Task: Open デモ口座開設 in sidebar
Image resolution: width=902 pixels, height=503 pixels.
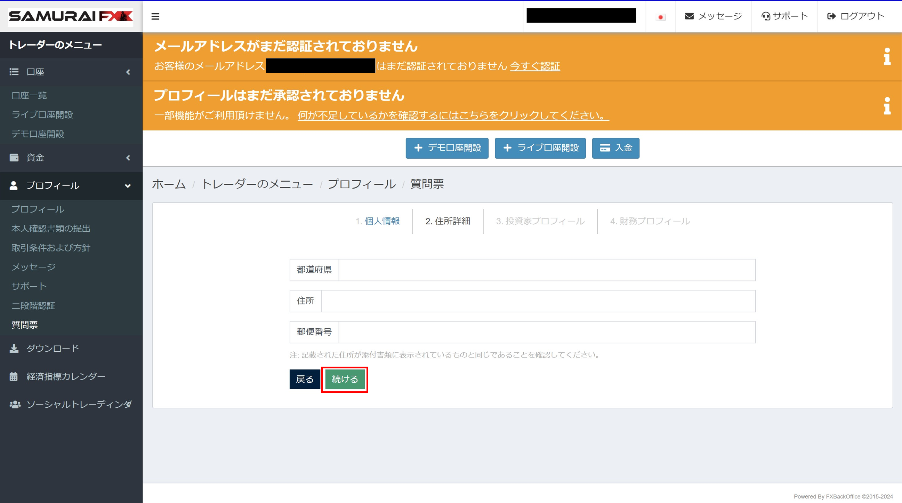Action: click(38, 134)
